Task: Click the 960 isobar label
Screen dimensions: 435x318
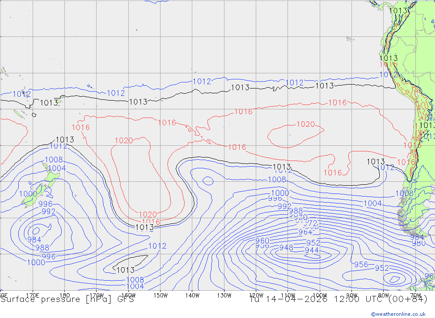Action: pos(262,240)
